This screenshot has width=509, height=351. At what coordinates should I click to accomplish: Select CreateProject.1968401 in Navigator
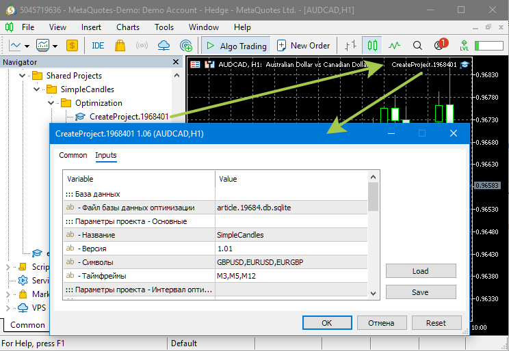[x=122, y=116]
